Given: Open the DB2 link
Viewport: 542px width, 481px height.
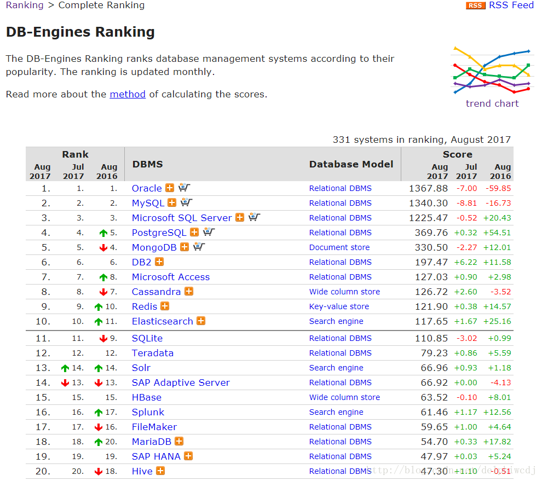Looking at the screenshot, I should [142, 262].
